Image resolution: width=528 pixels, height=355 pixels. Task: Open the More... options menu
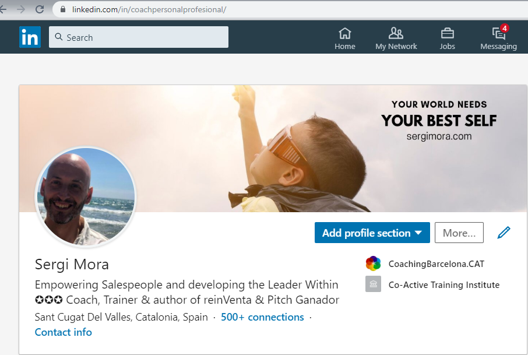point(459,233)
